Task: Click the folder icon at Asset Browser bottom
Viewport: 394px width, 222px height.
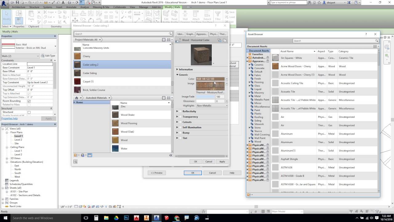Action: tap(249, 195)
